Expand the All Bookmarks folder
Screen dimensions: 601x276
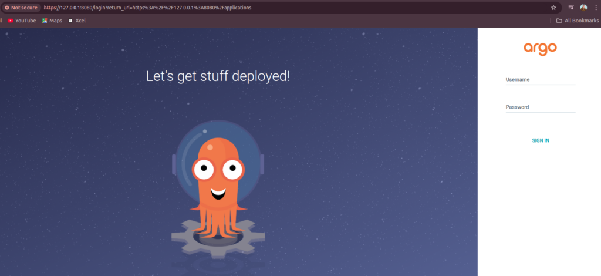[577, 21]
